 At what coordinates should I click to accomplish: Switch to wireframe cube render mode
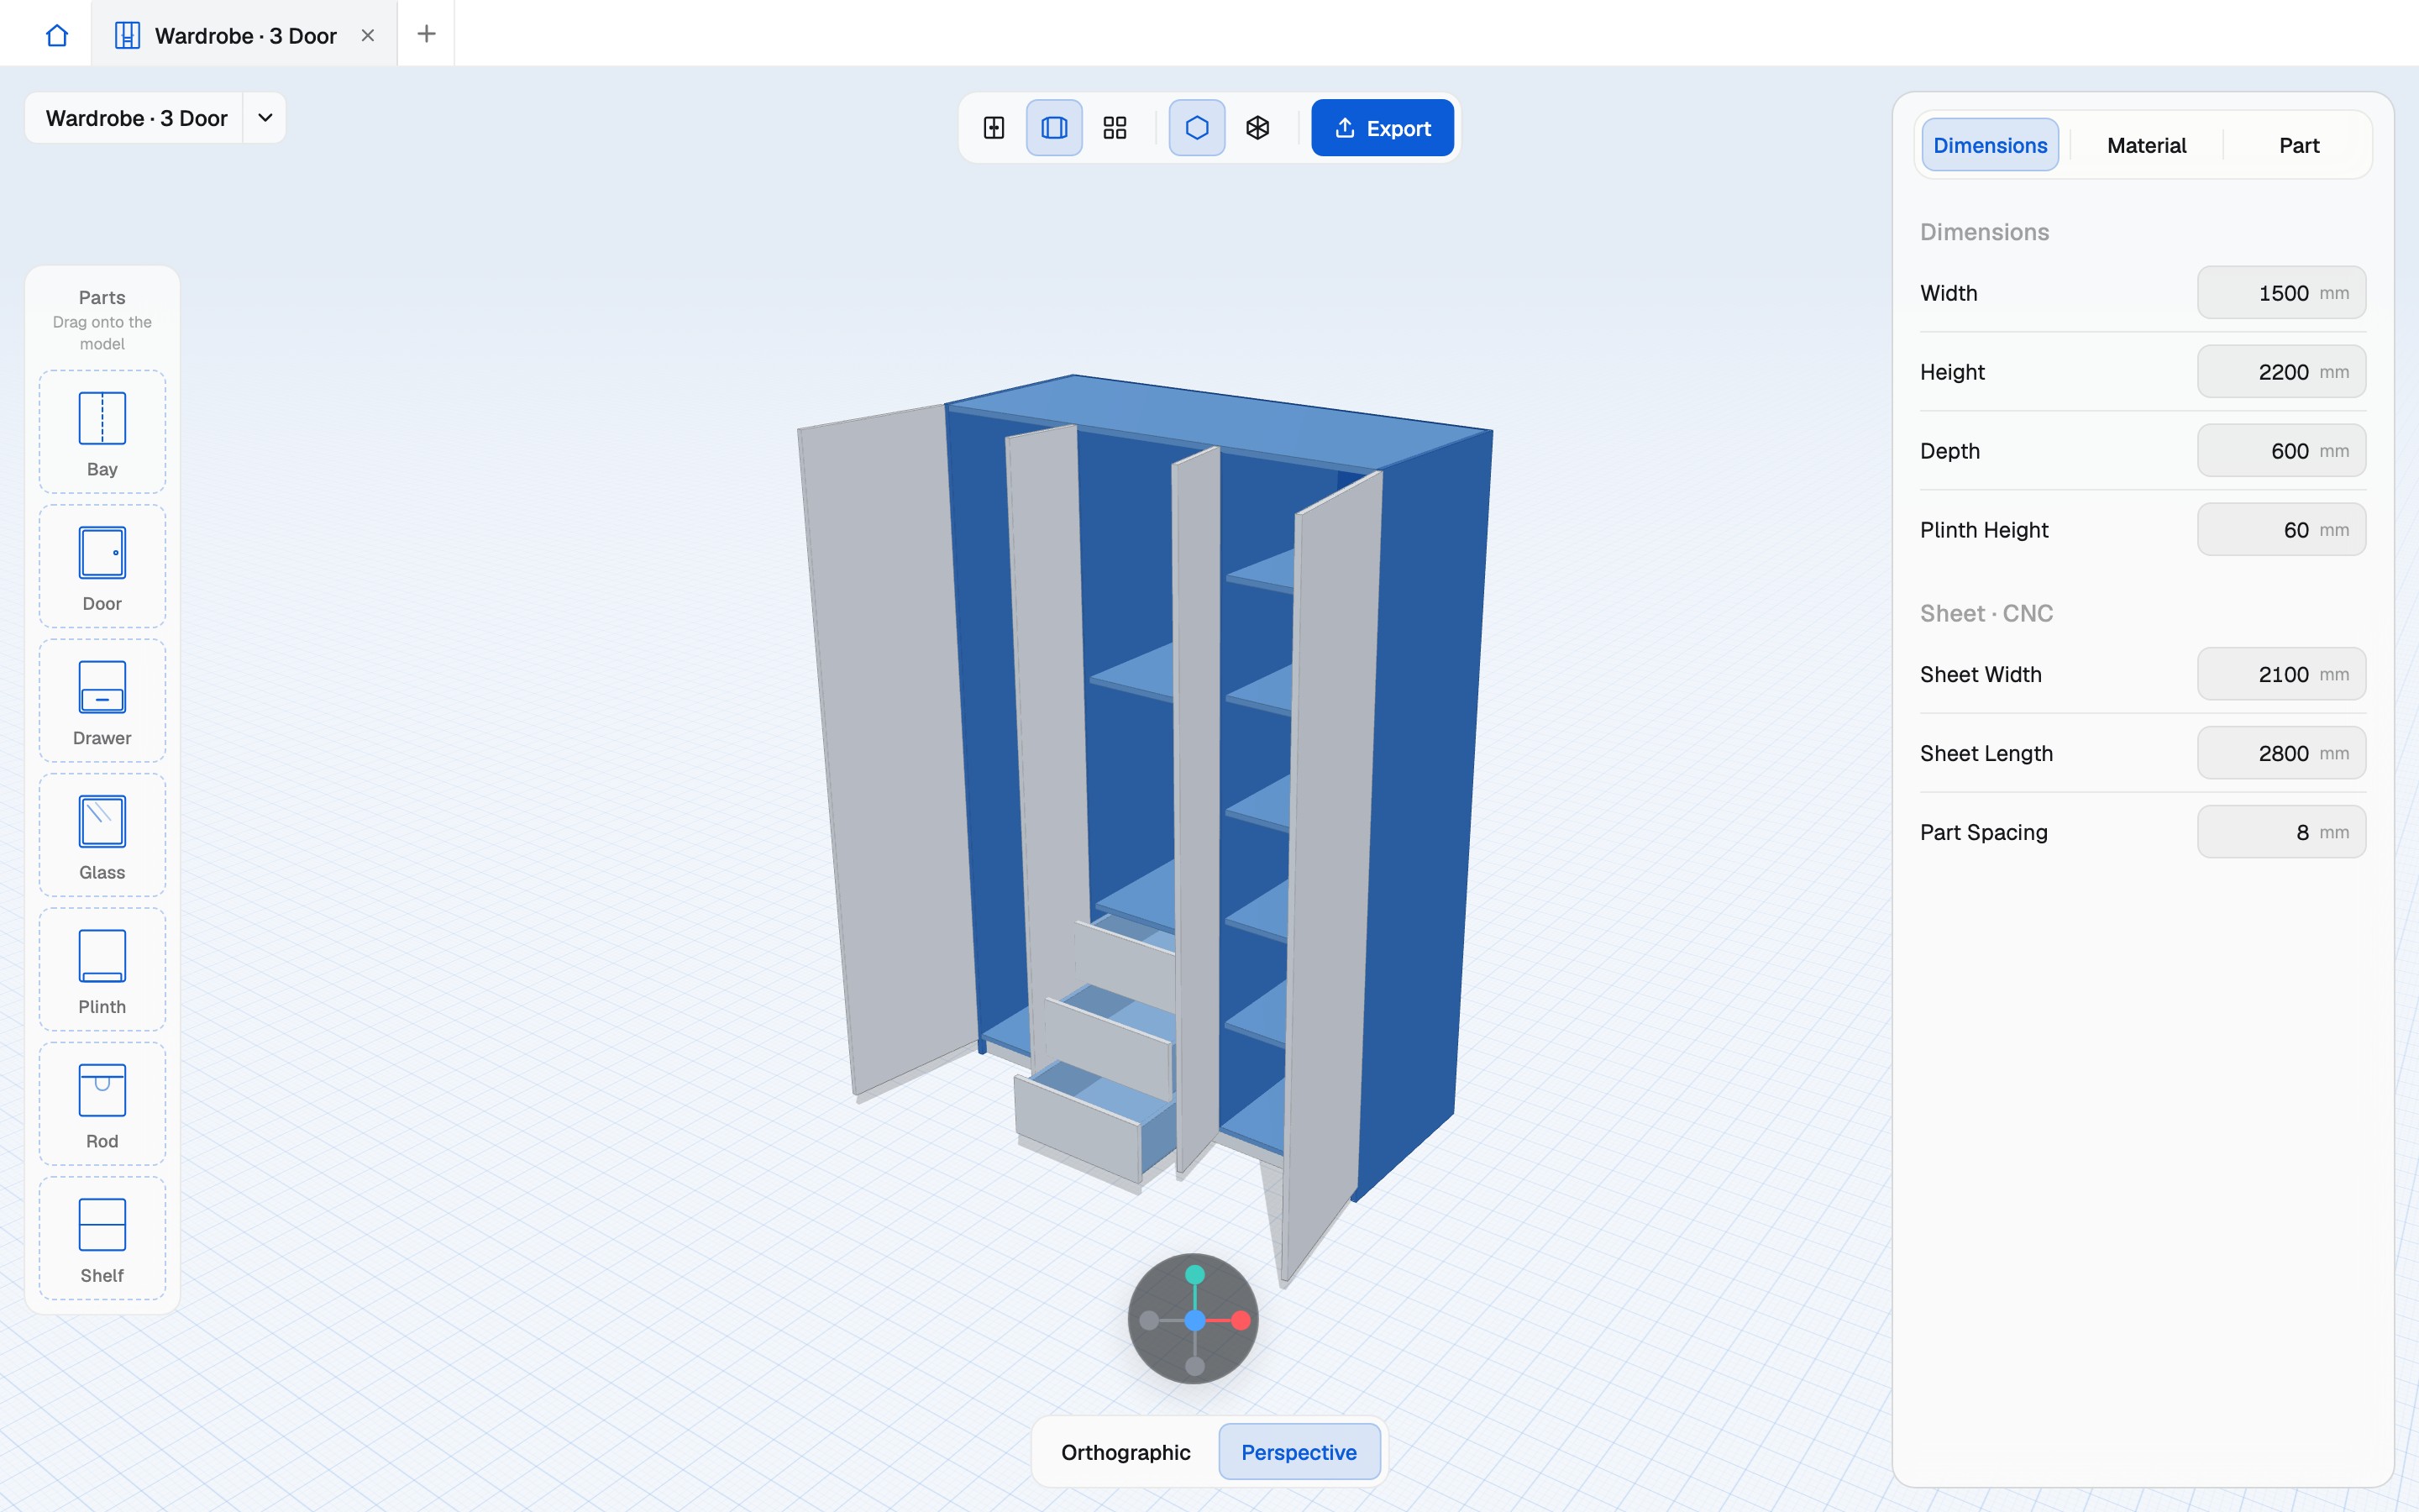point(1257,128)
